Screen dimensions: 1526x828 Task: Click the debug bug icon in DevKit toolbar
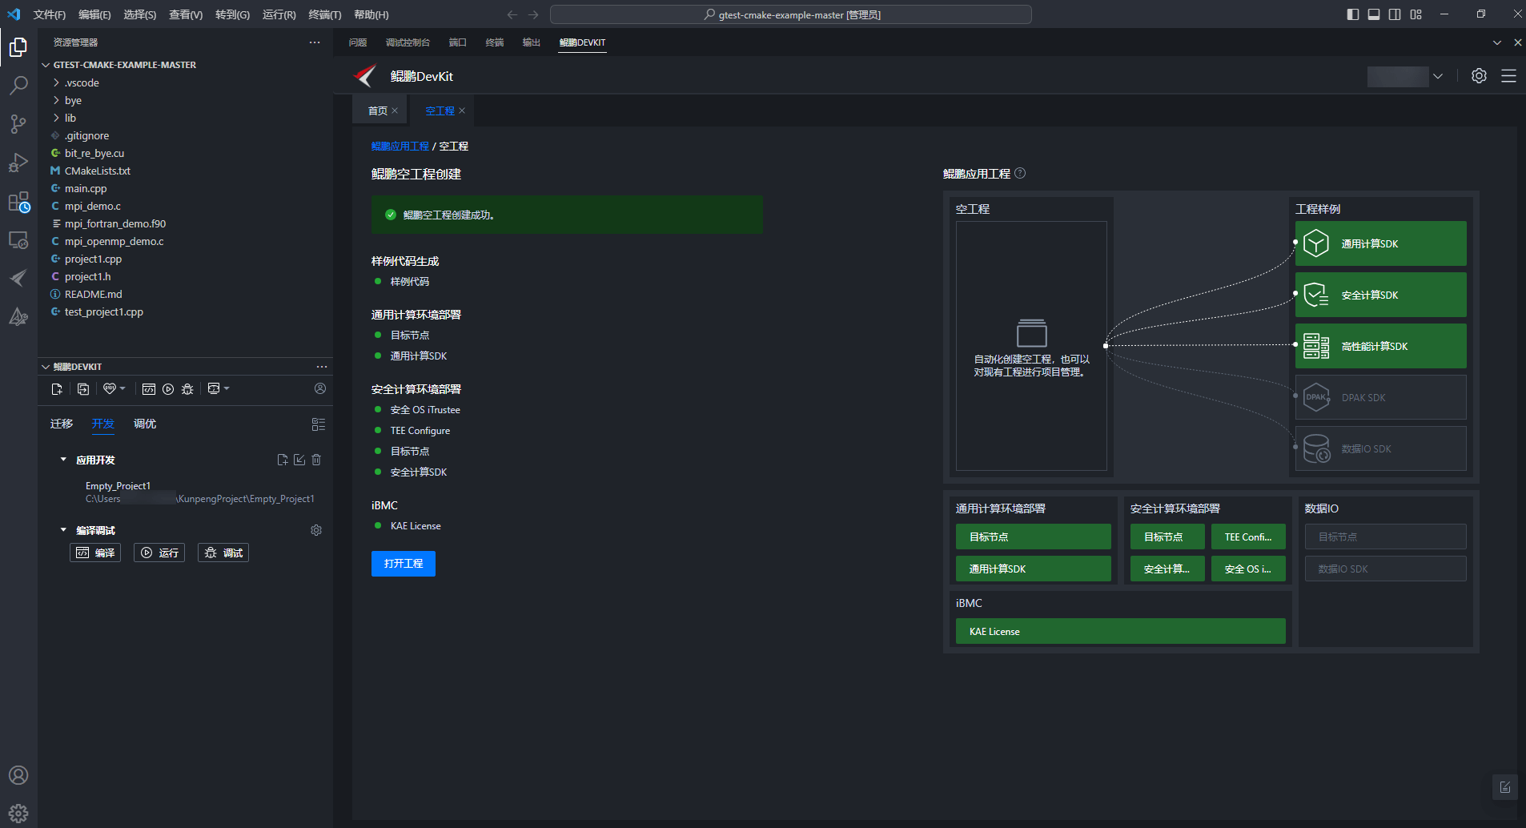pyautogui.click(x=187, y=389)
